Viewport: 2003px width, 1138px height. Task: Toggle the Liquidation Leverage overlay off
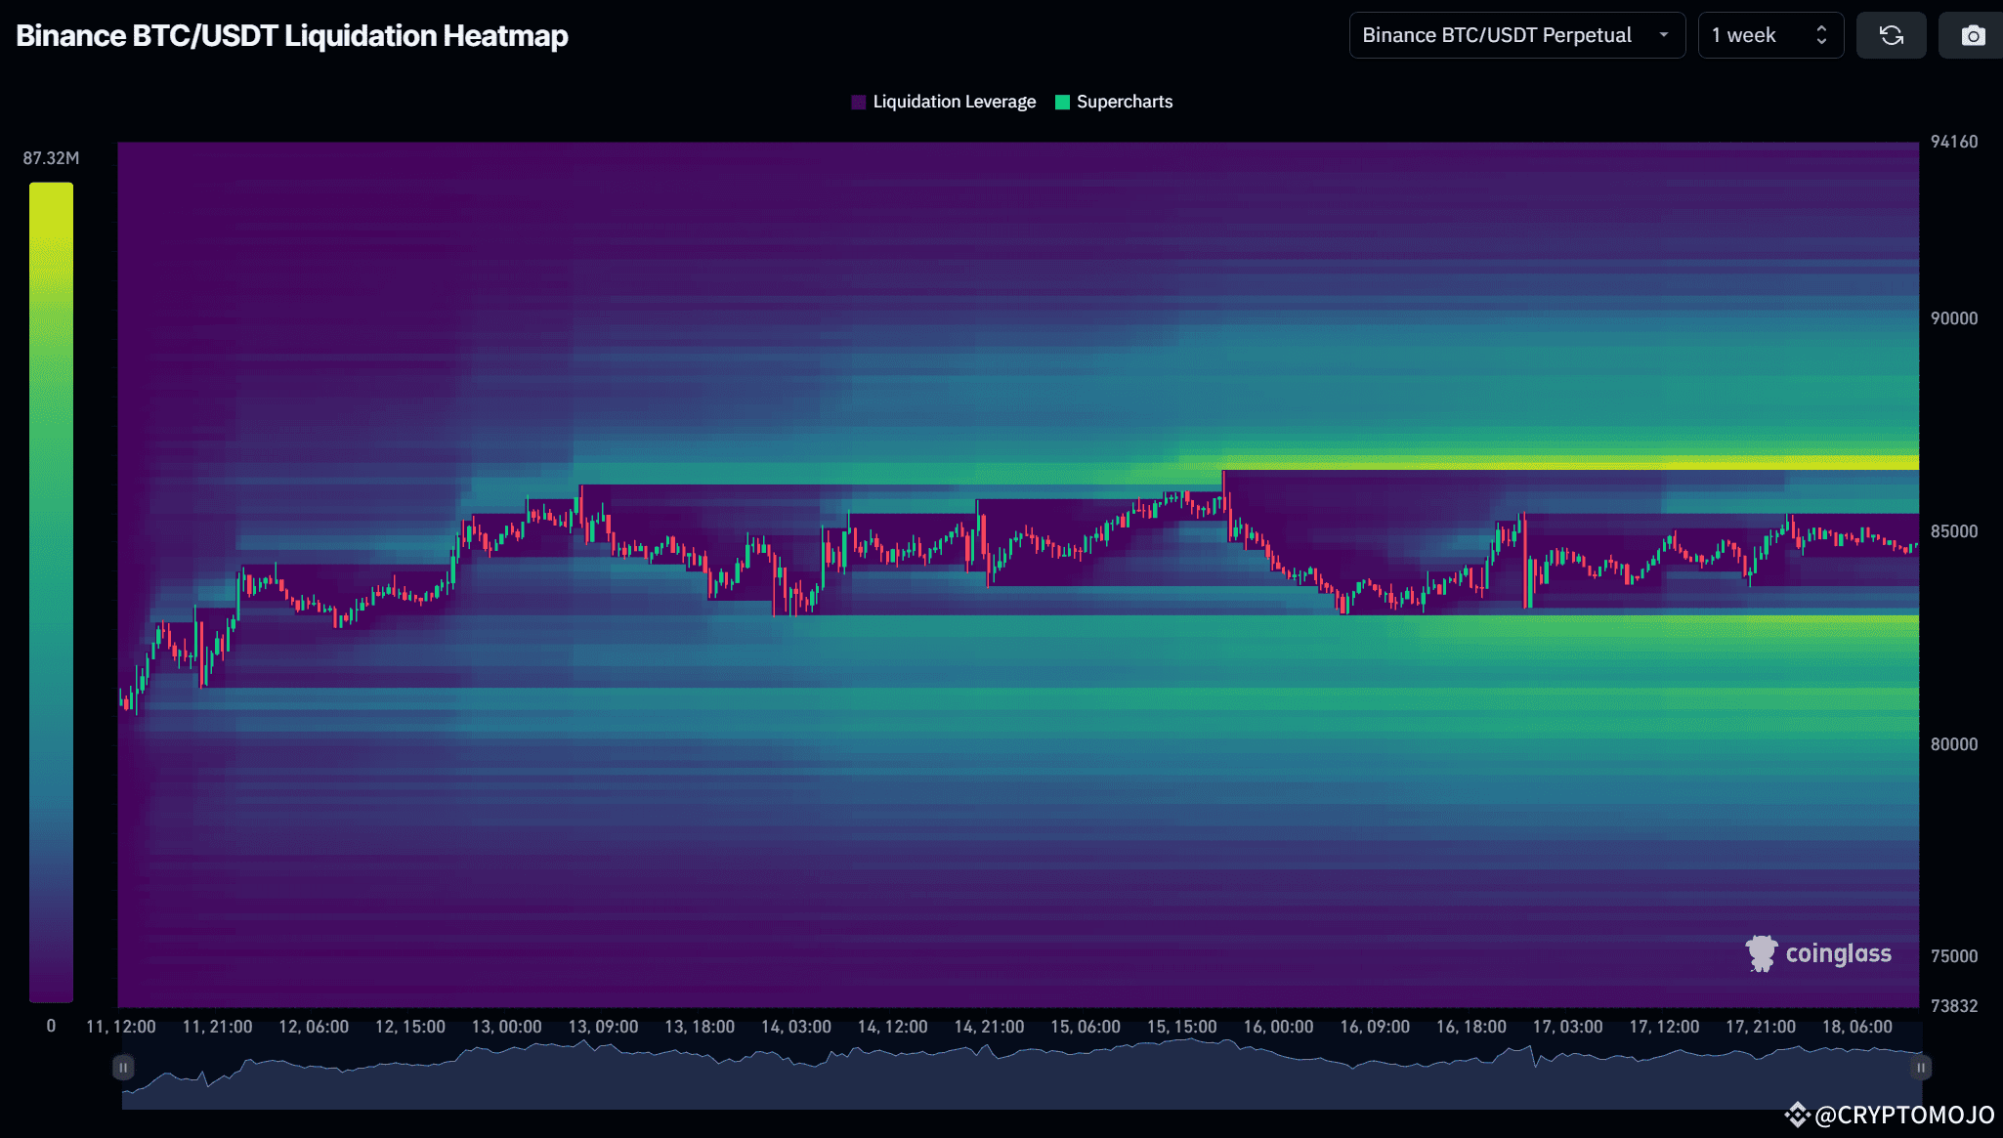(x=943, y=102)
